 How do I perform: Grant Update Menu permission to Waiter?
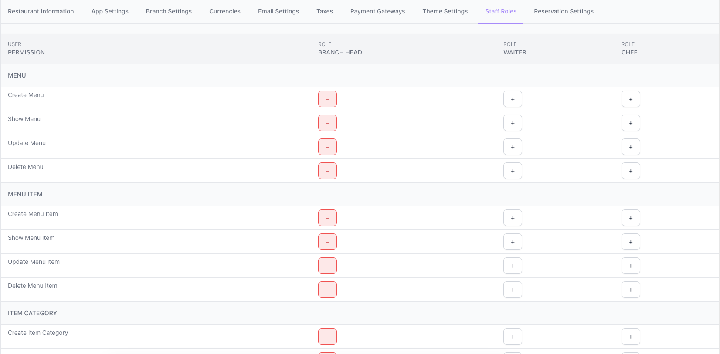[513, 147]
